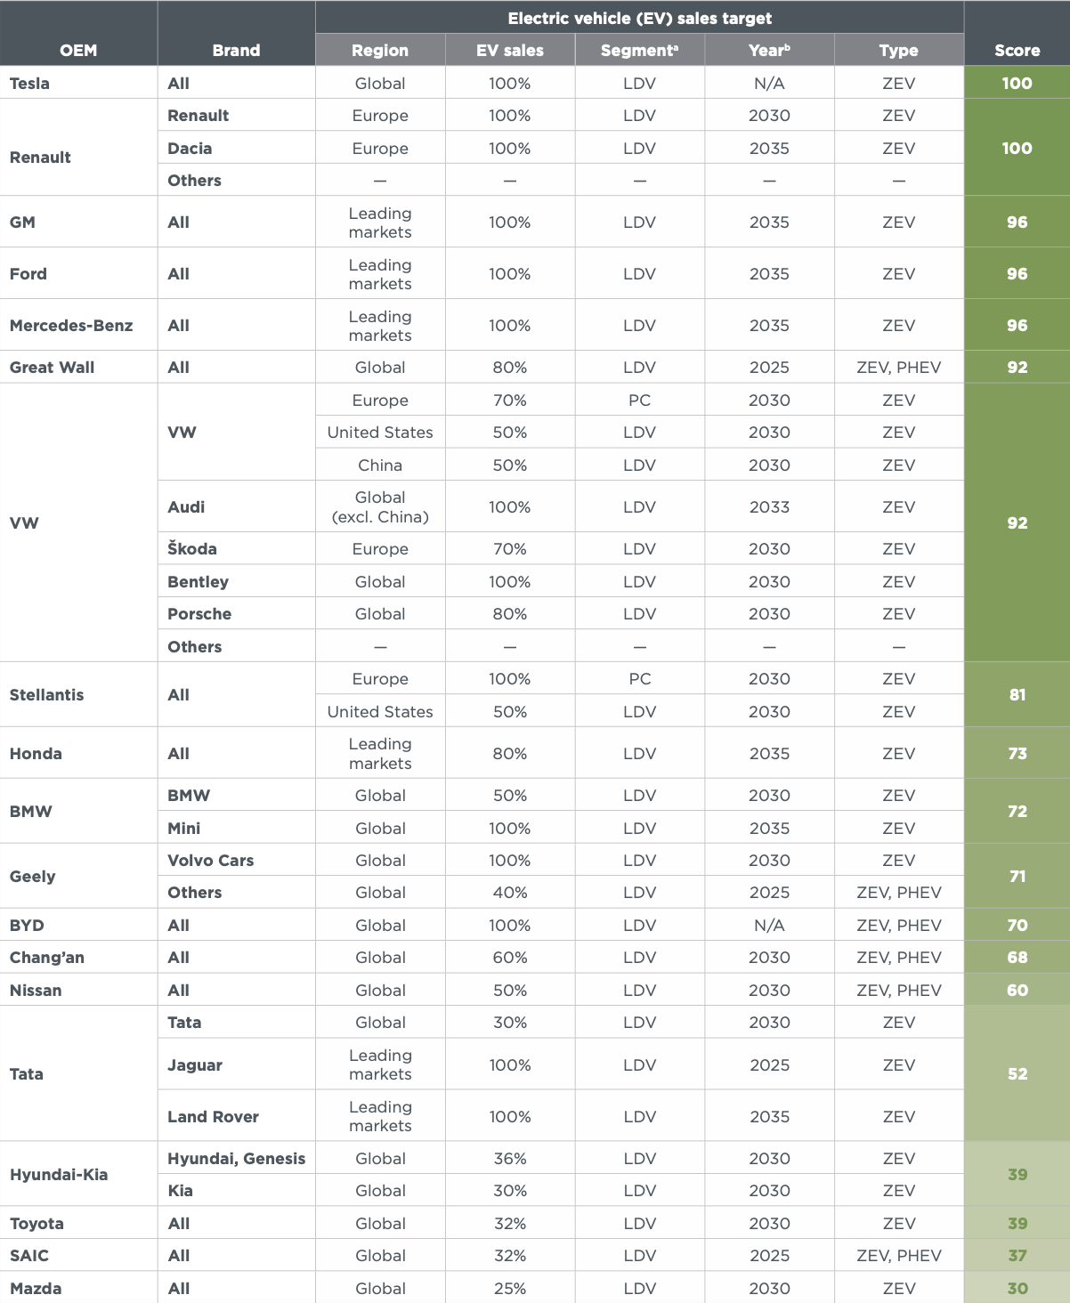
Task: Select the EV sales column header
Action: (x=510, y=51)
